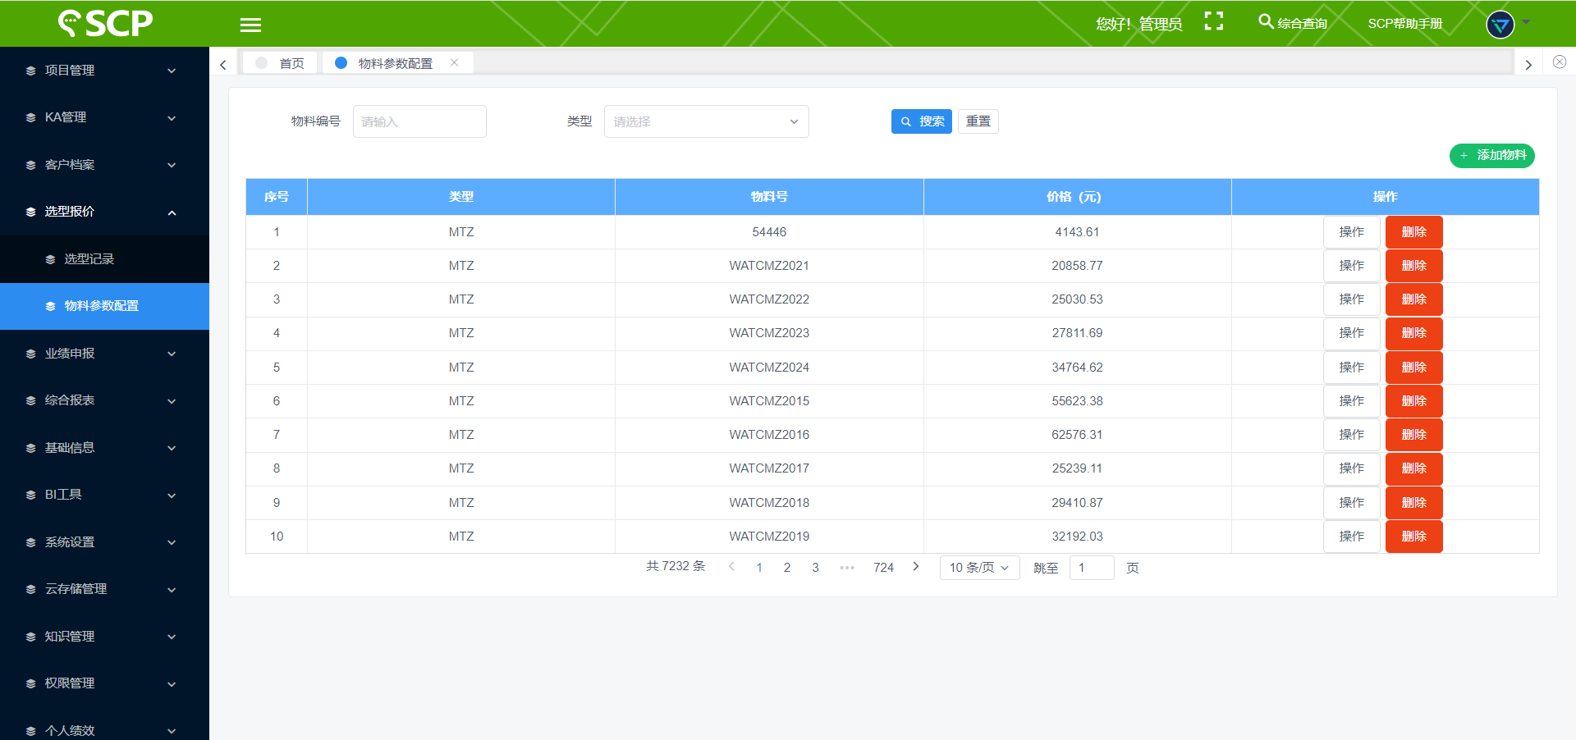Click the SCP logo

(x=105, y=23)
